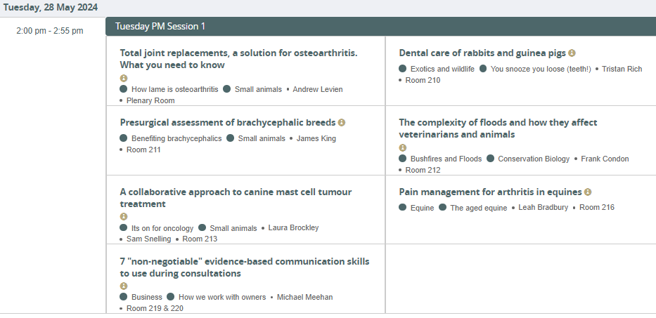Click info icon for Dental care of rabbits
Image resolution: width=656 pixels, height=318 pixels.
click(x=572, y=53)
